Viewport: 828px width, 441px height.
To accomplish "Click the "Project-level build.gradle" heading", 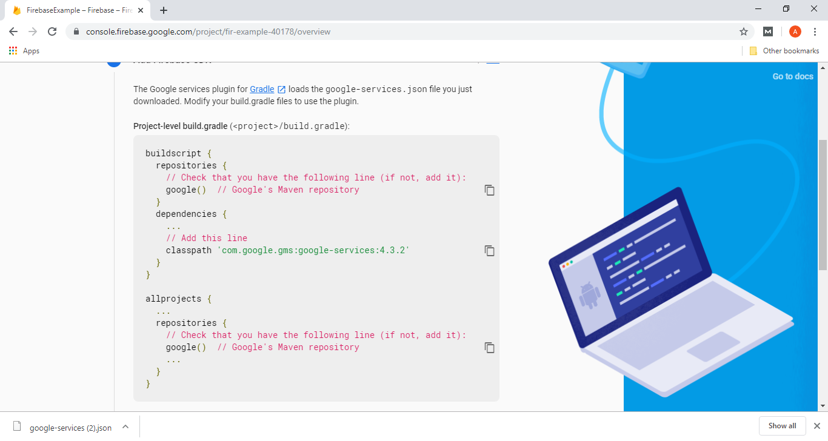I will tap(180, 126).
